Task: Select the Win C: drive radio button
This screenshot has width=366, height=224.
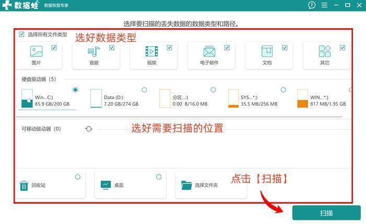Action: coord(75,89)
